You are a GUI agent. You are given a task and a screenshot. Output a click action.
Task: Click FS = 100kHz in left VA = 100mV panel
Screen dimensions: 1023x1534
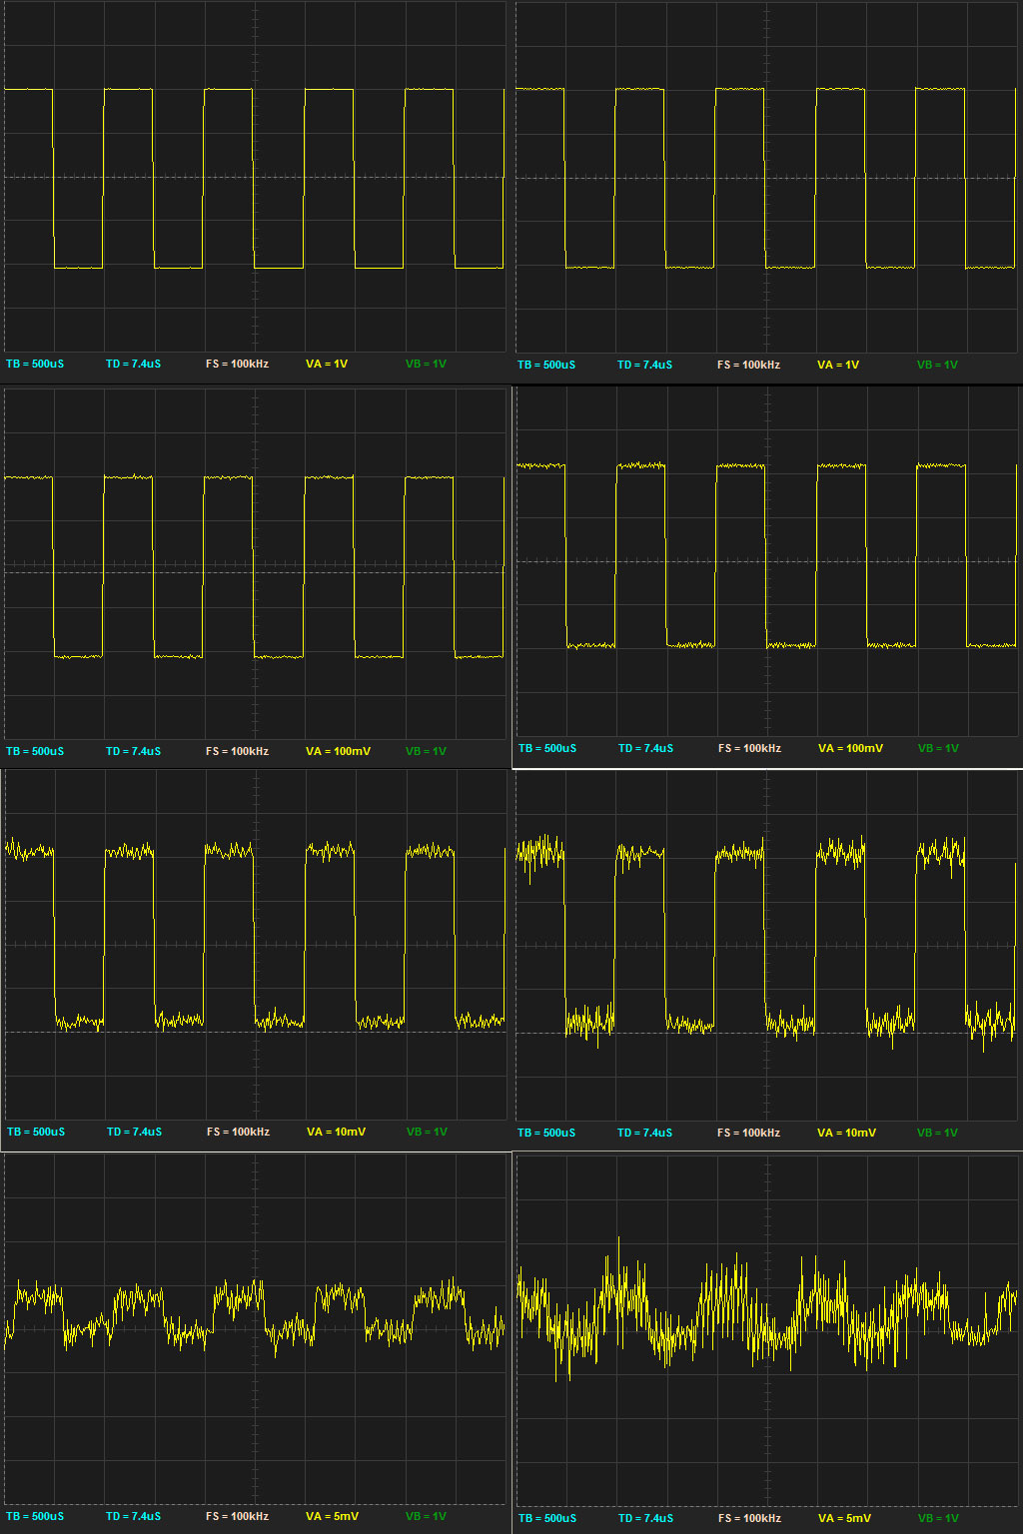[x=237, y=751]
